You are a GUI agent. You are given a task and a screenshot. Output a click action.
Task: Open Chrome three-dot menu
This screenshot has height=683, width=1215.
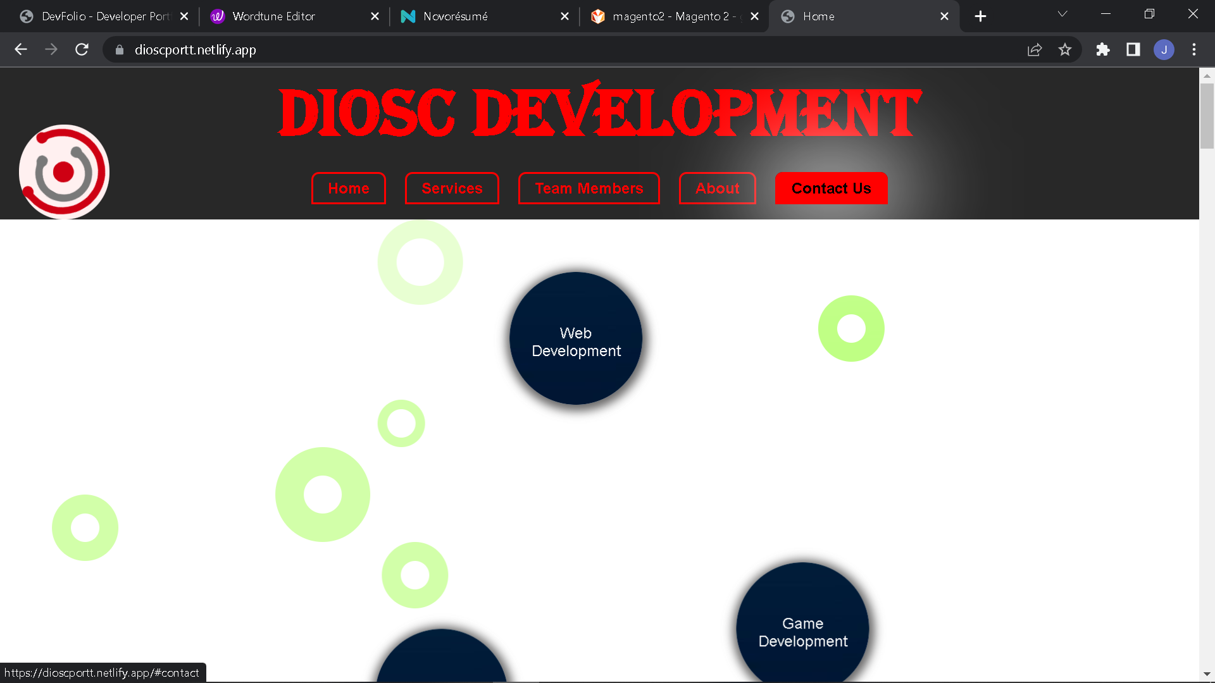1194,49
